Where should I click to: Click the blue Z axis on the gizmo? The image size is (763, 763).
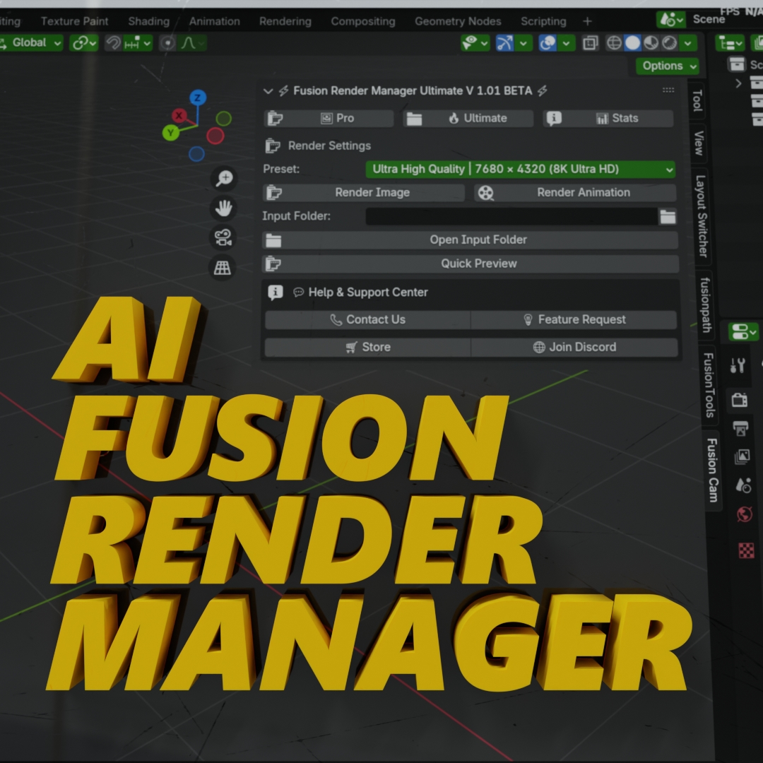pos(198,97)
